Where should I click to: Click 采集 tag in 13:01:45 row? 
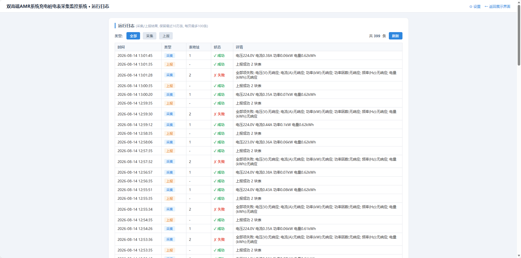pos(169,56)
